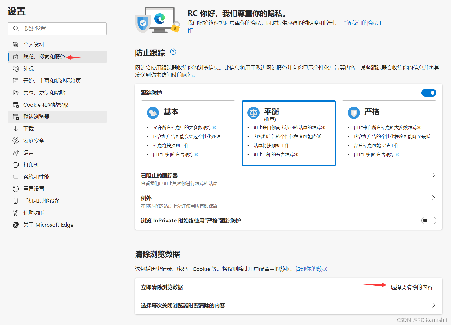451x325 pixels.
Task: Click 例外 row title
Action: 146,198
